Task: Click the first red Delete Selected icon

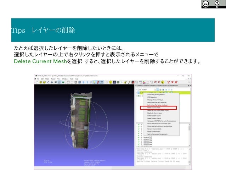Action: [x=168, y=82]
